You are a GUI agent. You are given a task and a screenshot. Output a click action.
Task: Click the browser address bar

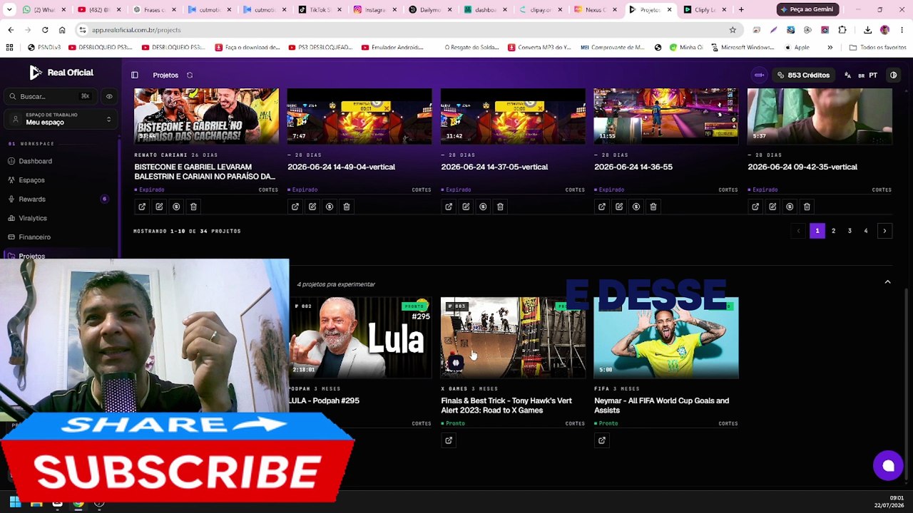pos(407,30)
